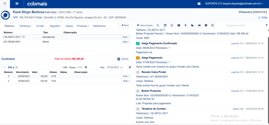
Task: Click the Novo Evento button
Action: [144, 25]
